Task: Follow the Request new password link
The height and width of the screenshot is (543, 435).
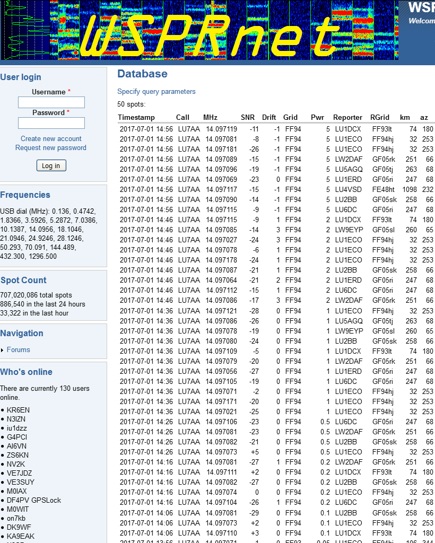Action: (x=51, y=147)
